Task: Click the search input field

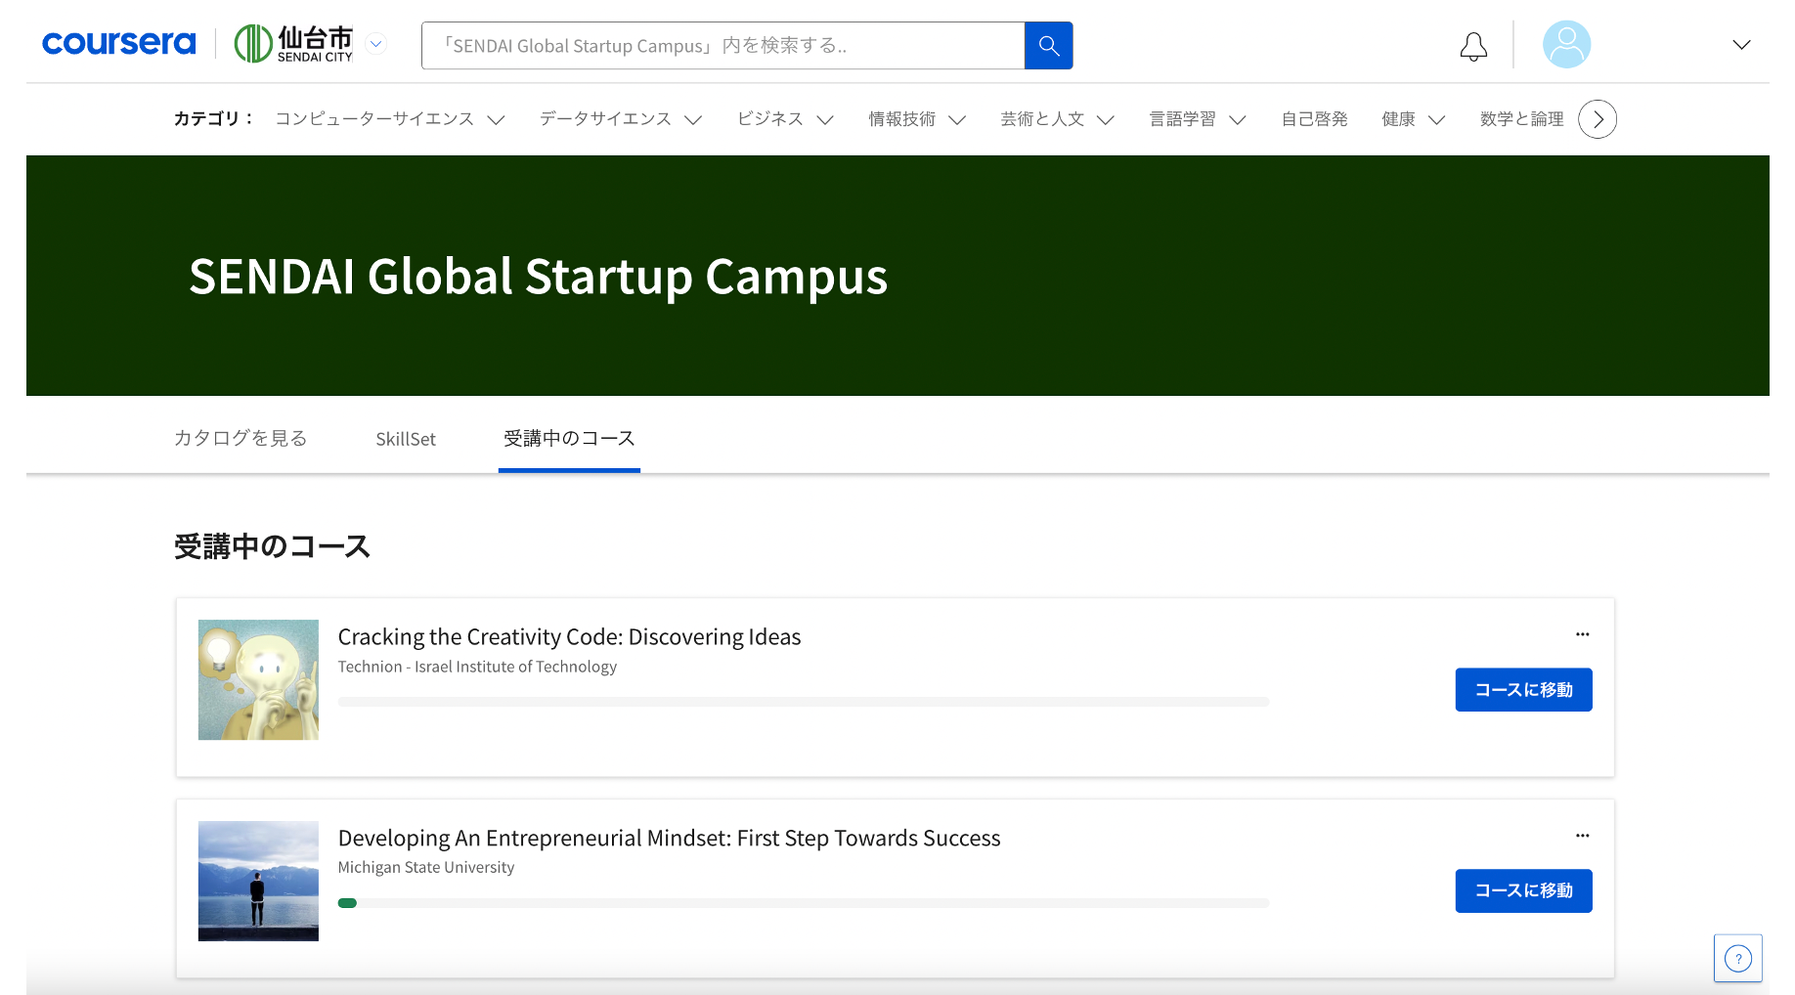Action: (x=722, y=46)
